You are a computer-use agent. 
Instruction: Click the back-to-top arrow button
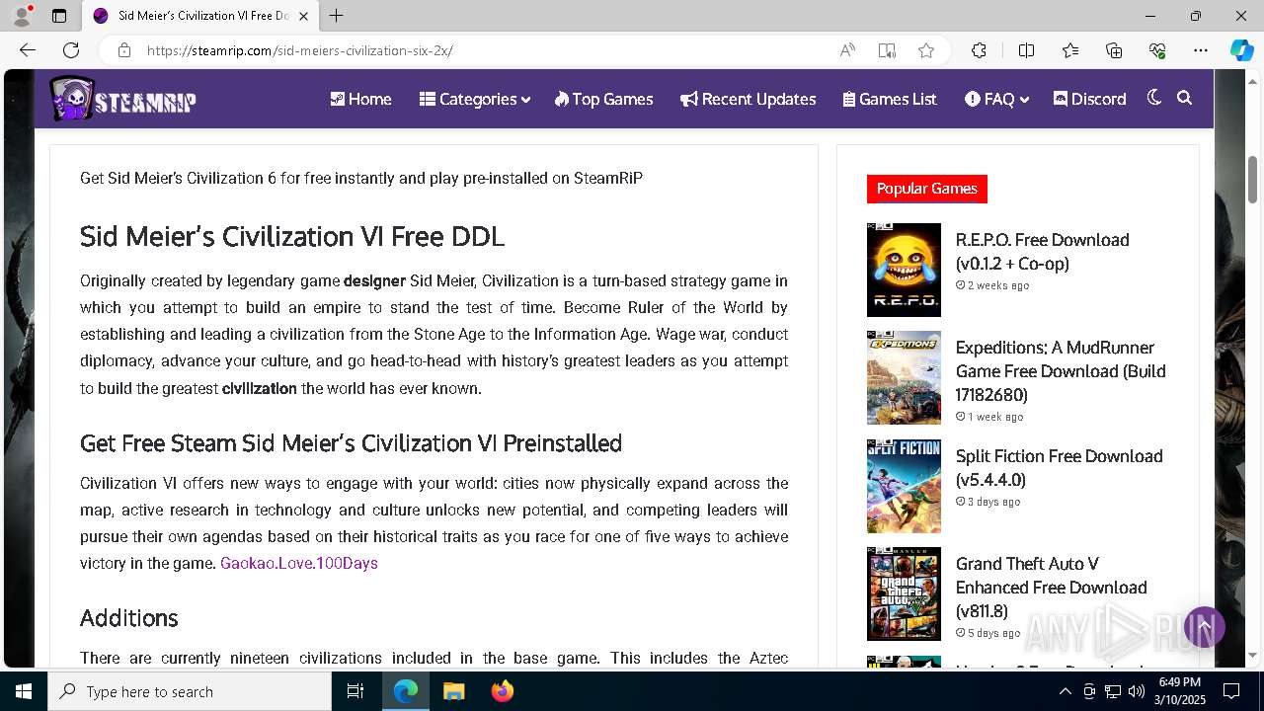click(1205, 626)
